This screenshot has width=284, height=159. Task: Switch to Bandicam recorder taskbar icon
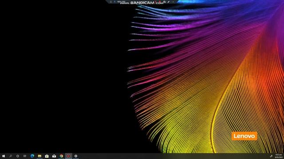[x=68, y=156]
